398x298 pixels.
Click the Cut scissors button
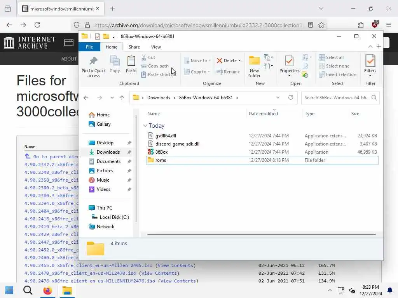click(x=148, y=57)
